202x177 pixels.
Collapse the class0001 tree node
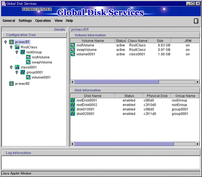pos(11,67)
